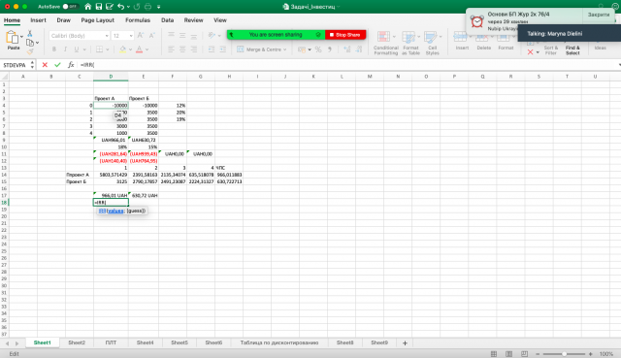Increase decimal places

coord(347,49)
